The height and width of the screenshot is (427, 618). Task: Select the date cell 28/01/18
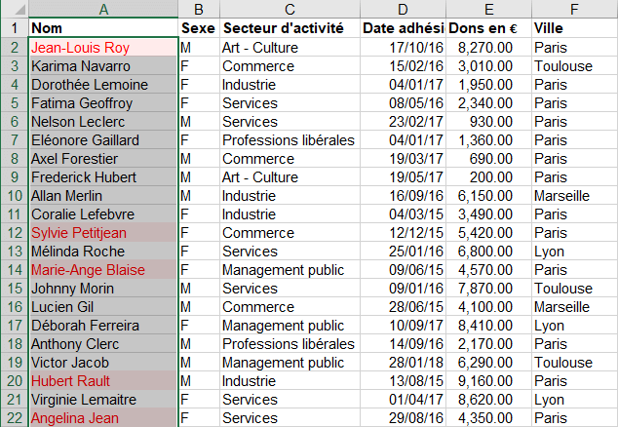(403, 363)
